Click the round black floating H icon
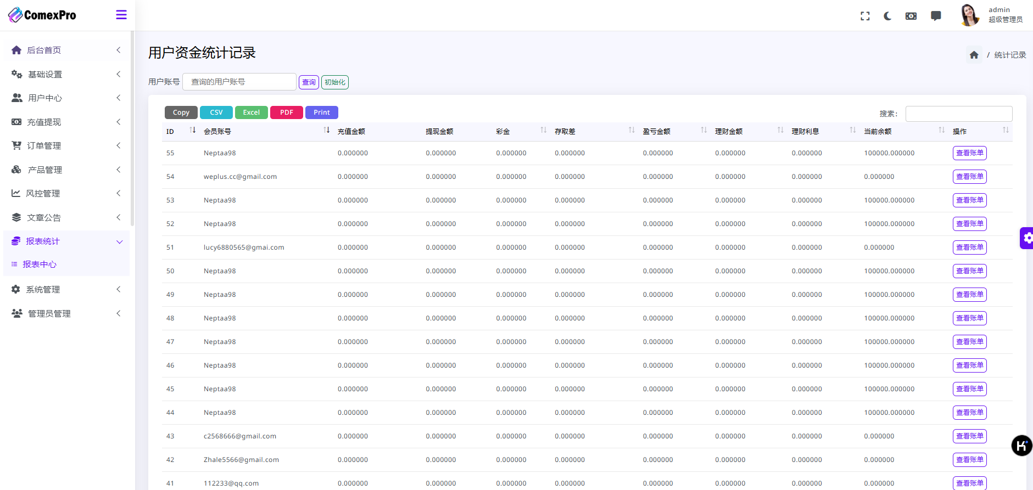Screen dimensions: 1033x490 pyautogui.click(x=1021, y=446)
